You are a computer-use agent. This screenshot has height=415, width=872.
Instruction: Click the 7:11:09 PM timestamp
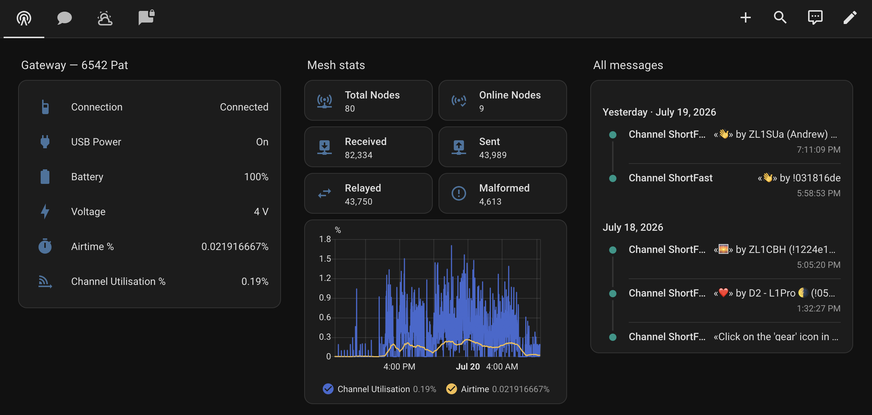point(818,150)
